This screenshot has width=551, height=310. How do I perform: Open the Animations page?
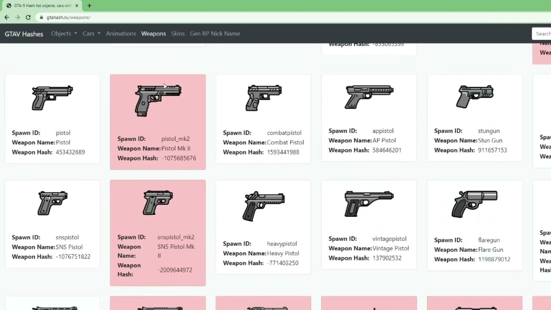pyautogui.click(x=121, y=34)
